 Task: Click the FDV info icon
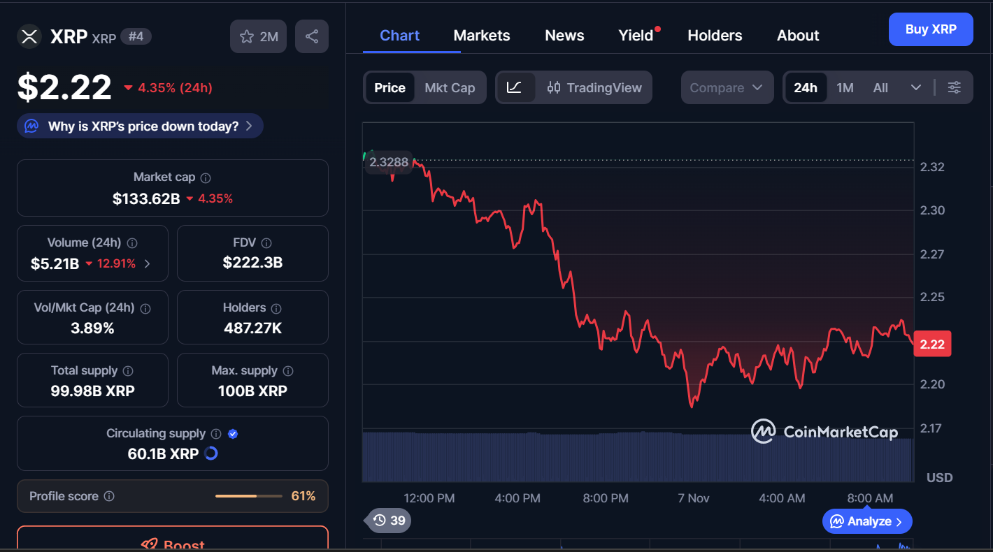266,243
